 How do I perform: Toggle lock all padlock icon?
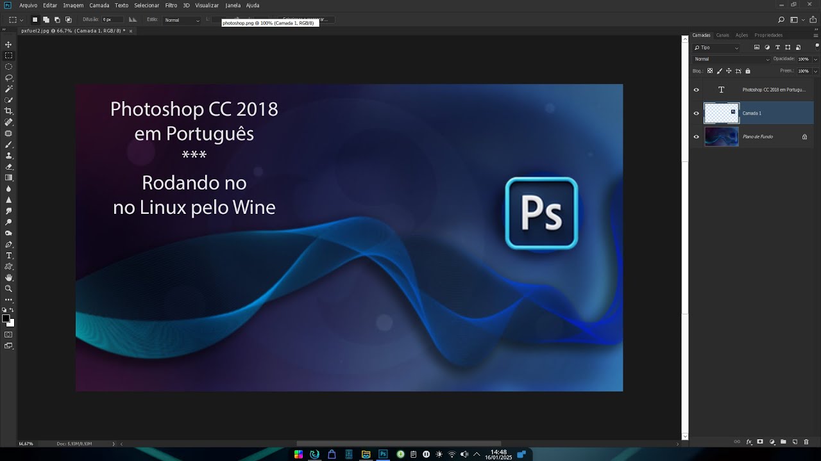click(748, 71)
